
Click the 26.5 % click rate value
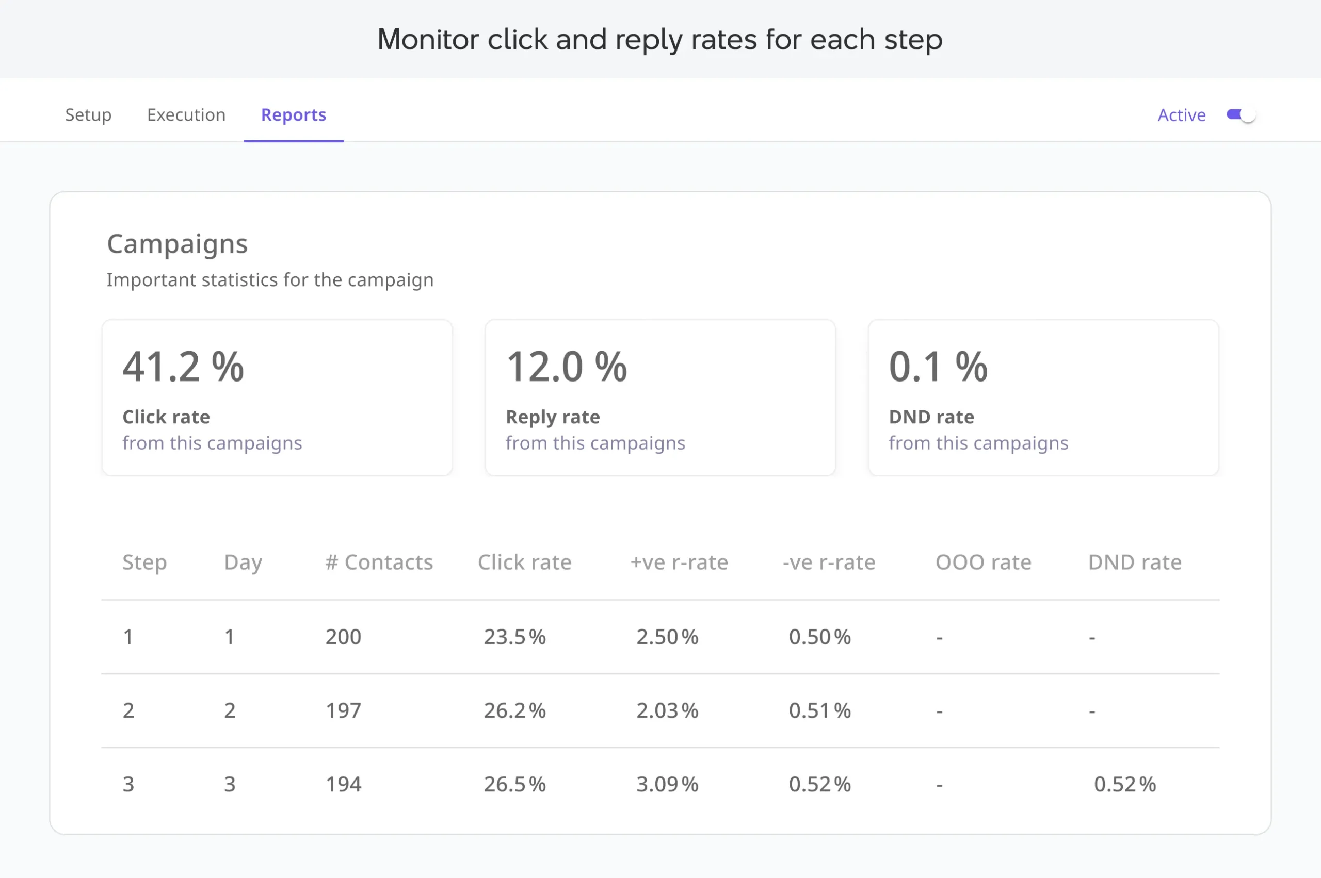pos(515,785)
